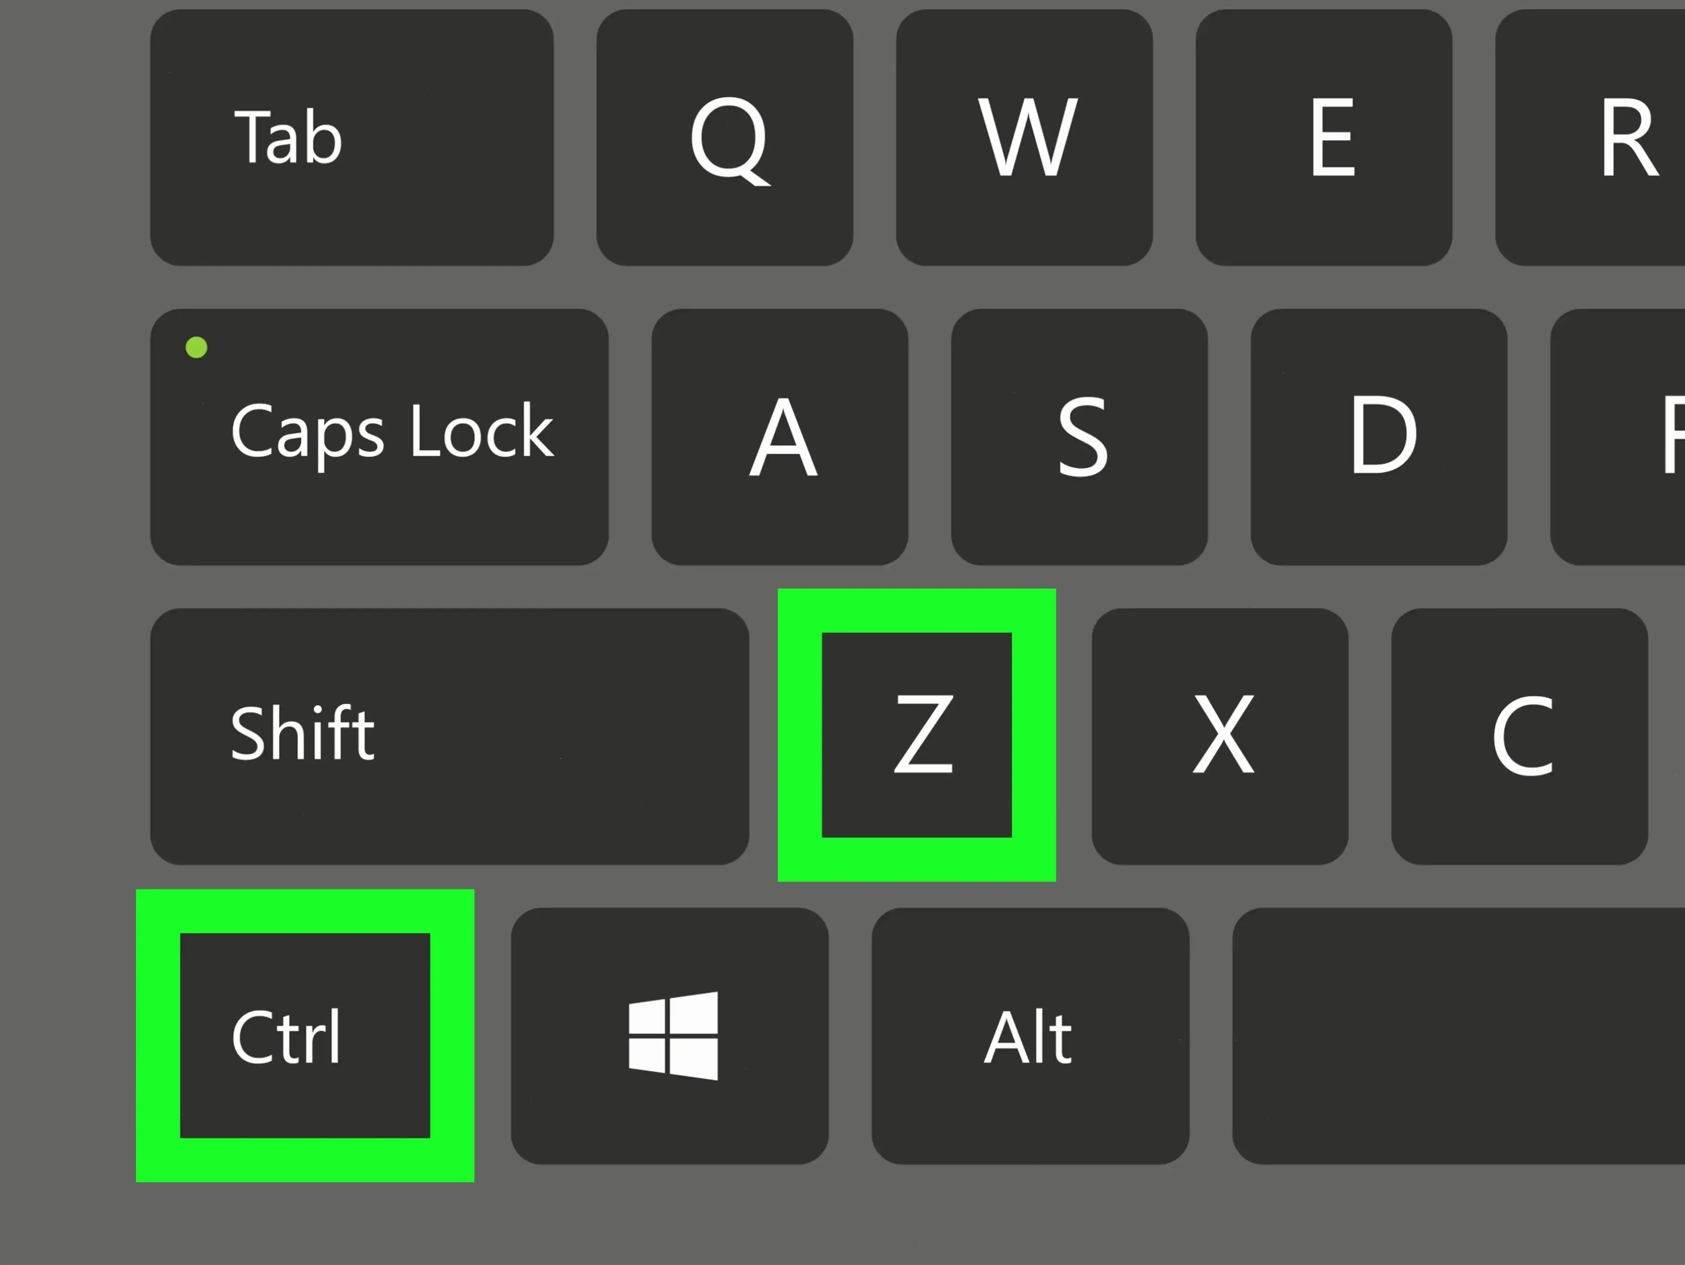Tap the highlighted Z key
Image resolution: width=1685 pixels, height=1265 pixels.
pyautogui.click(x=916, y=735)
